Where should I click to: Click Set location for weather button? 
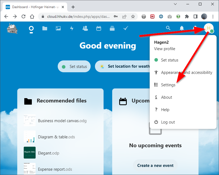click(x=122, y=66)
